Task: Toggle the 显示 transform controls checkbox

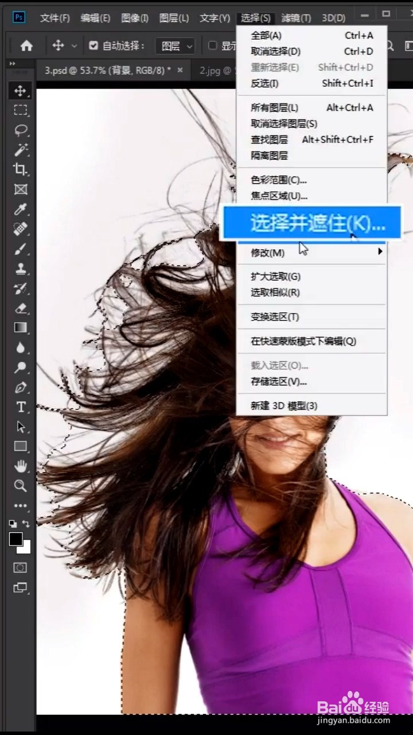Action: pos(212,45)
